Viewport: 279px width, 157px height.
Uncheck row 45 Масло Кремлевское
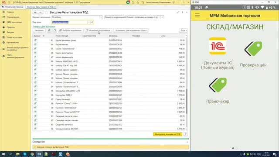point(35,48)
